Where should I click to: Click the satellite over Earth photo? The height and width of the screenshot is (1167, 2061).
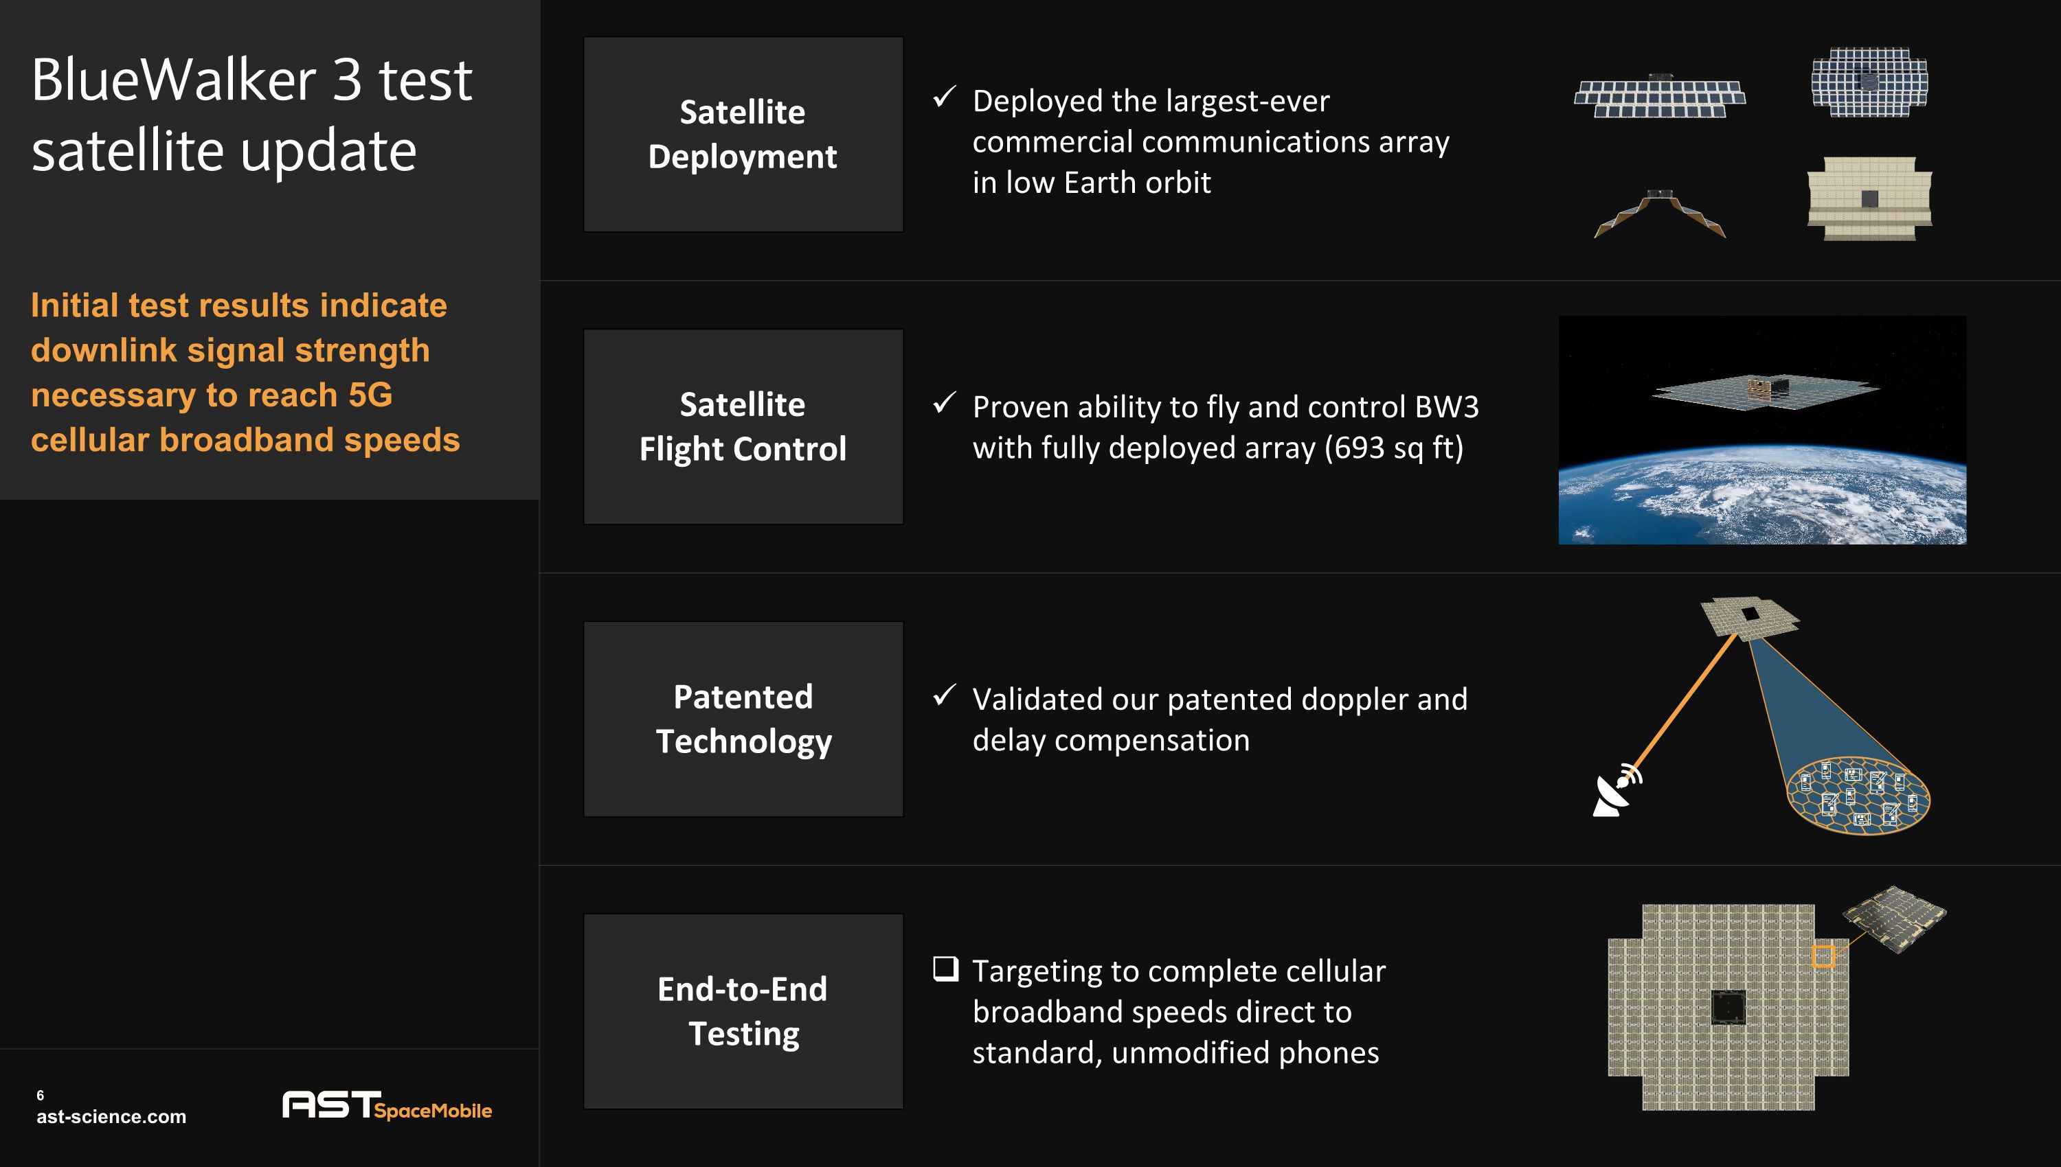tap(1761, 430)
